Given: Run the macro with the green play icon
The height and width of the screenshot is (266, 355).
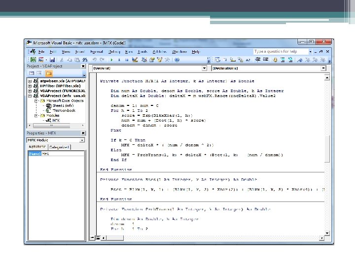Looking at the screenshot, I should tap(111, 60).
